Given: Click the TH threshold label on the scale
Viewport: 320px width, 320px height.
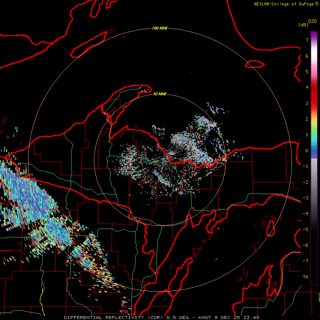Looking at the screenshot, I should tap(305, 277).
